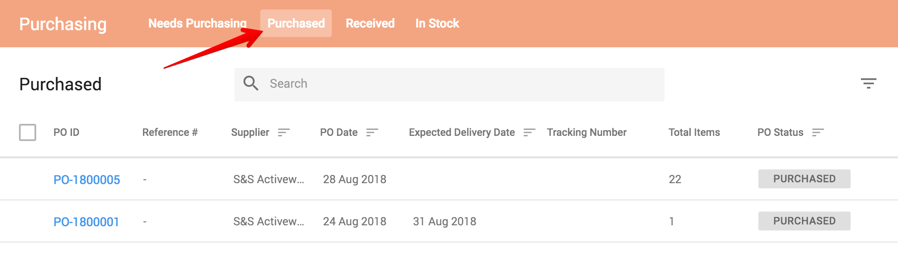Click the Tracking Number column header
898x258 pixels.
point(586,132)
